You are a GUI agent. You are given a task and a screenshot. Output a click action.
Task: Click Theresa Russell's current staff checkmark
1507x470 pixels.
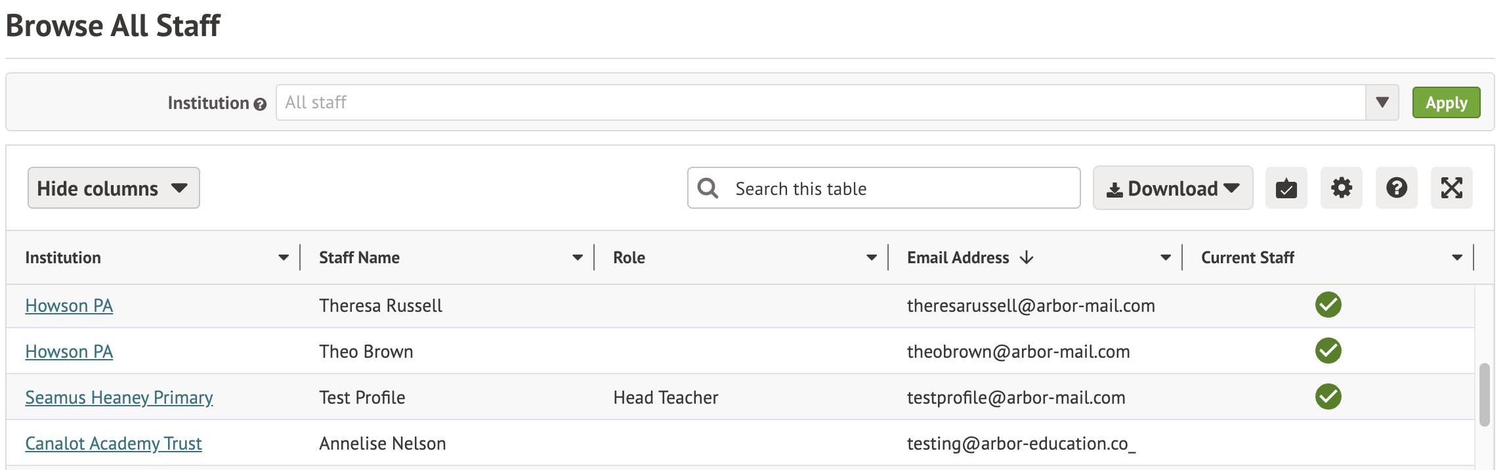1328,305
